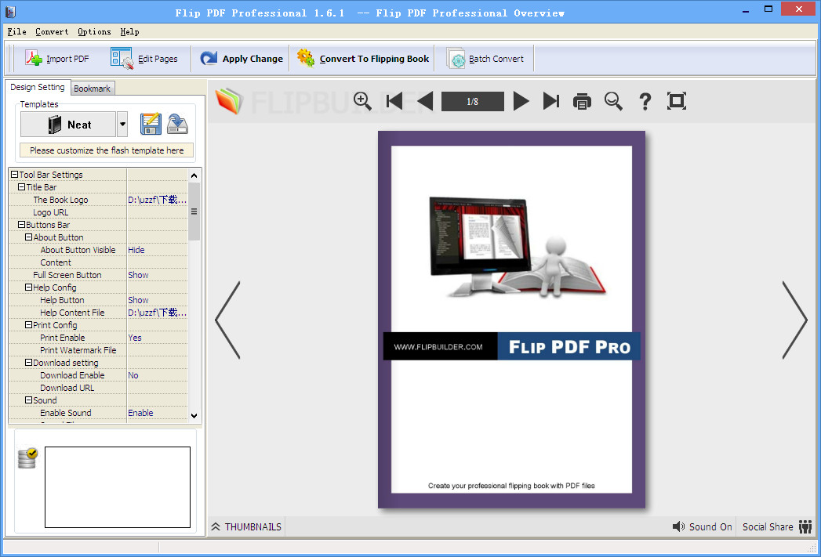Enter fullscreen using the frame icon
The height and width of the screenshot is (557, 821).
pos(676,101)
